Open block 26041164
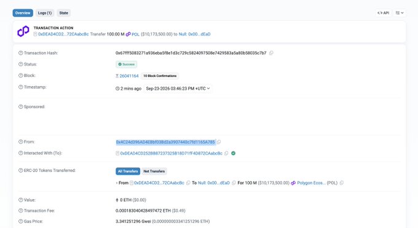Screen dimensions: 418x228 click(129, 76)
